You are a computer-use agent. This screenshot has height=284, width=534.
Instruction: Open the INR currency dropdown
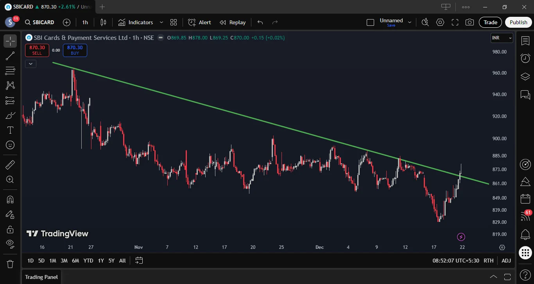pyautogui.click(x=502, y=38)
